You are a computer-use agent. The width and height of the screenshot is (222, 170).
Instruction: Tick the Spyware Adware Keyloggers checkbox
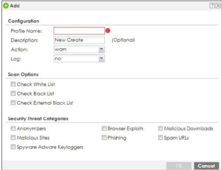pos(13,147)
